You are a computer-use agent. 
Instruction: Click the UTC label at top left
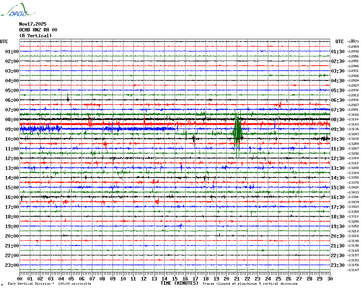4,42
